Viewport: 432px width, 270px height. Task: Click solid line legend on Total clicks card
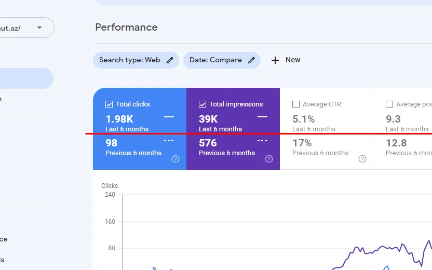point(169,117)
